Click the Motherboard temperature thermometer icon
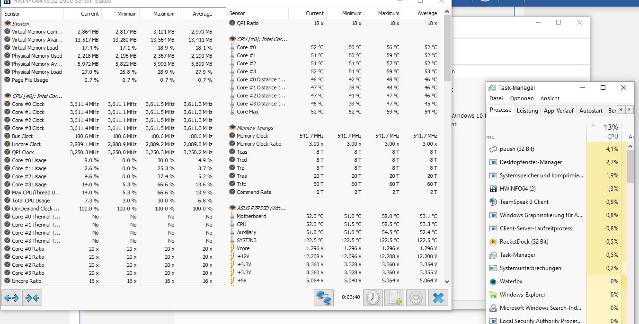Viewport: 639px width, 324px height. (x=232, y=216)
